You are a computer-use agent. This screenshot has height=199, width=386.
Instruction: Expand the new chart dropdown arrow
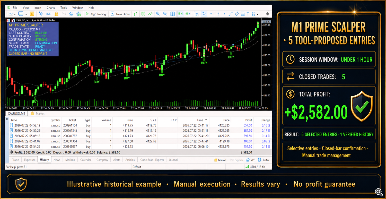[15, 14]
